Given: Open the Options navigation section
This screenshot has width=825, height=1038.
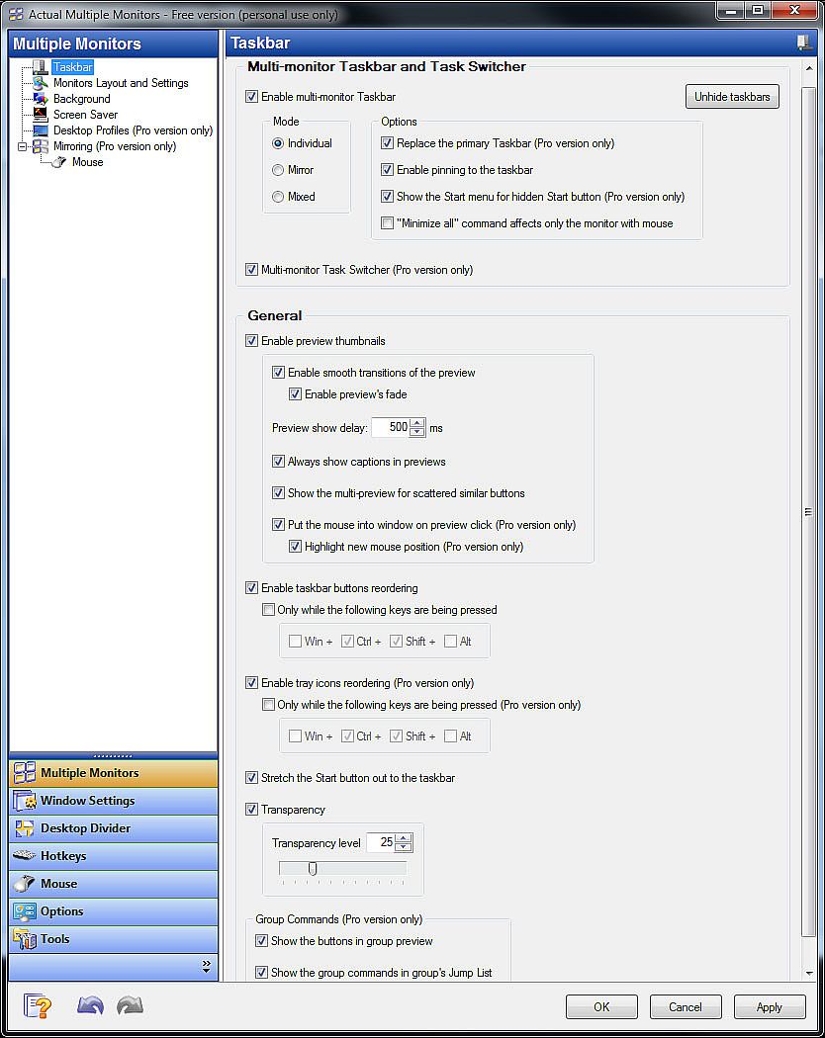Looking at the screenshot, I should [114, 911].
